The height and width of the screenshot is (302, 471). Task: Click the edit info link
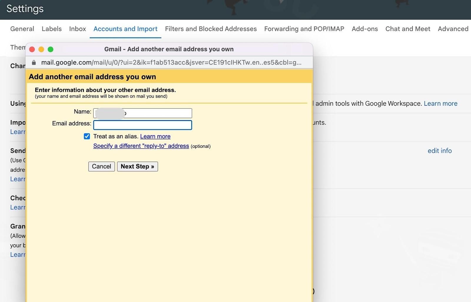[440, 151]
